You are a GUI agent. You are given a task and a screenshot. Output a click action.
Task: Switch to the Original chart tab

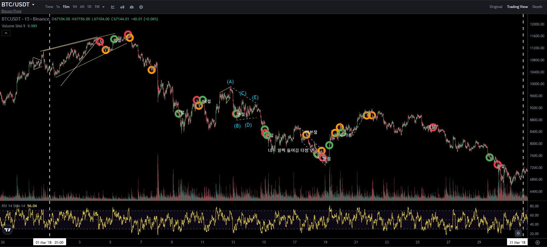[496, 7]
